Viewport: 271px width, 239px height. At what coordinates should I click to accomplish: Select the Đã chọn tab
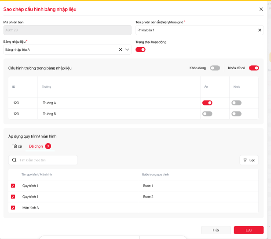coord(36,146)
